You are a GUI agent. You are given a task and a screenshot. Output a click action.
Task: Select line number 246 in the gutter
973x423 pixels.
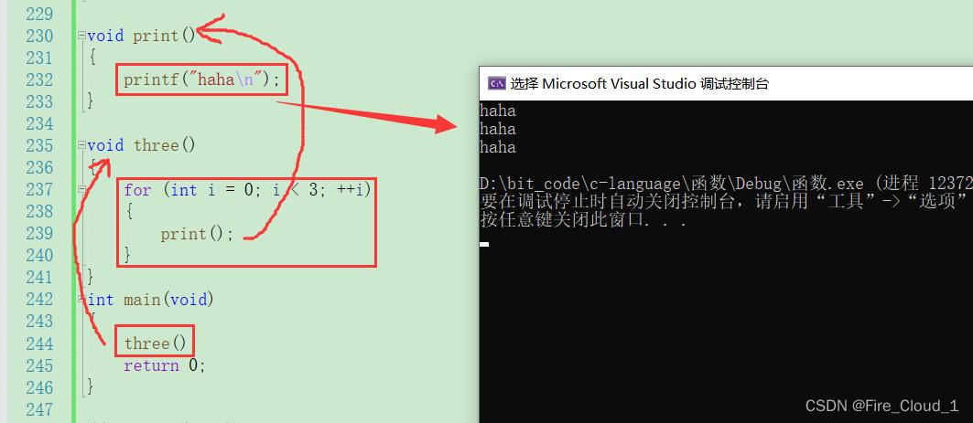(x=39, y=387)
